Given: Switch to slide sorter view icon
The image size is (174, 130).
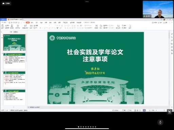Looking at the screenshot, I should 137,110.
